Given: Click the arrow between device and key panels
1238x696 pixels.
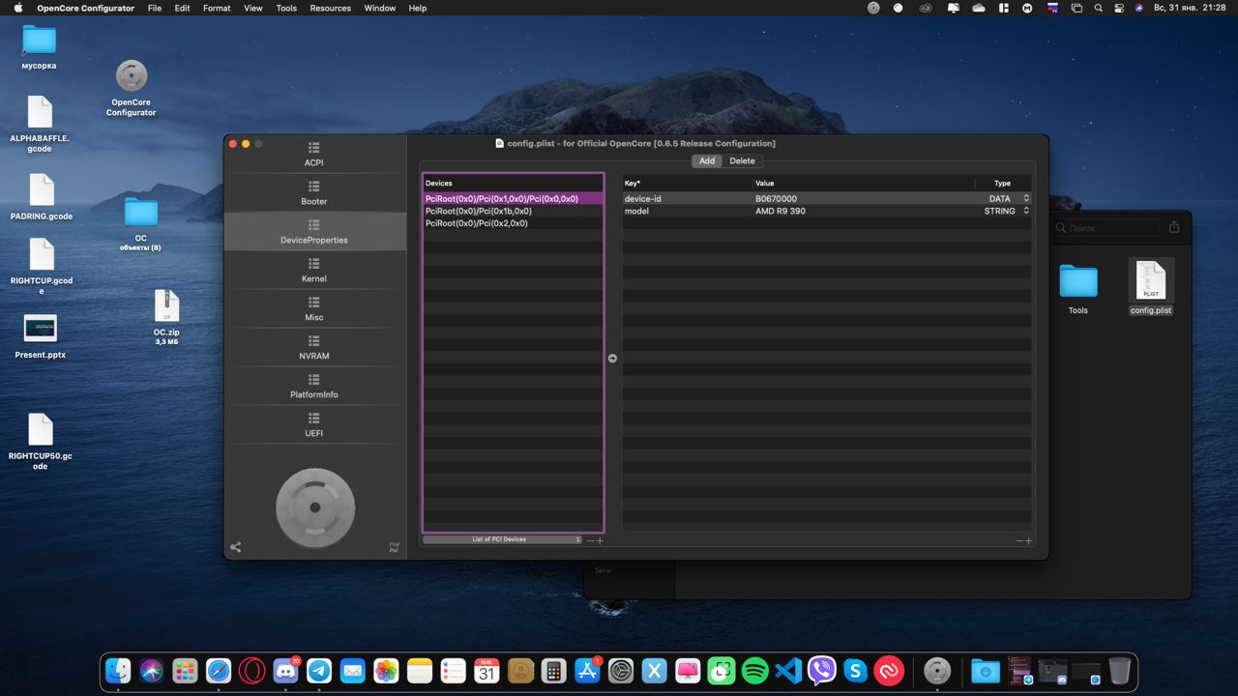Looking at the screenshot, I should [x=612, y=359].
